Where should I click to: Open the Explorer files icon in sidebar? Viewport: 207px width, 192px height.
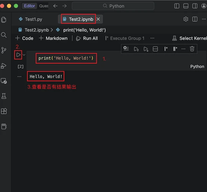pyautogui.click(x=4, y=20)
